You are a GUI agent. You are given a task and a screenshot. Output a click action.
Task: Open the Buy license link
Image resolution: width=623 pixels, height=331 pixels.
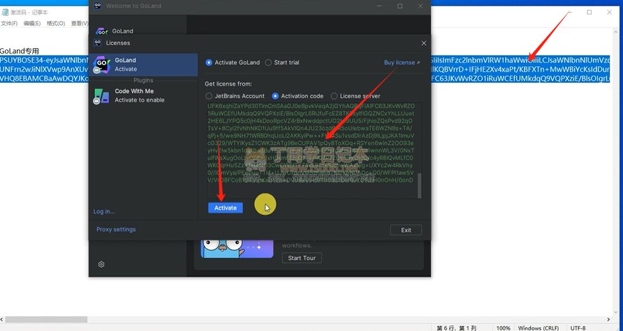click(402, 62)
